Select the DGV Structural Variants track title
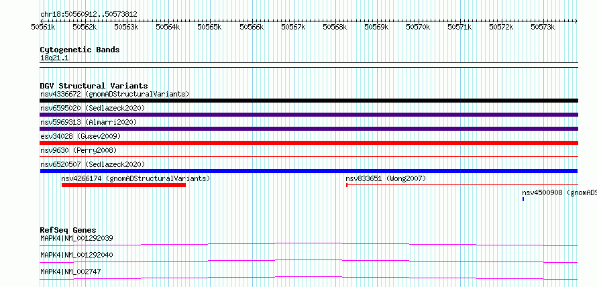This screenshot has width=597, height=287. pyautogui.click(x=94, y=86)
